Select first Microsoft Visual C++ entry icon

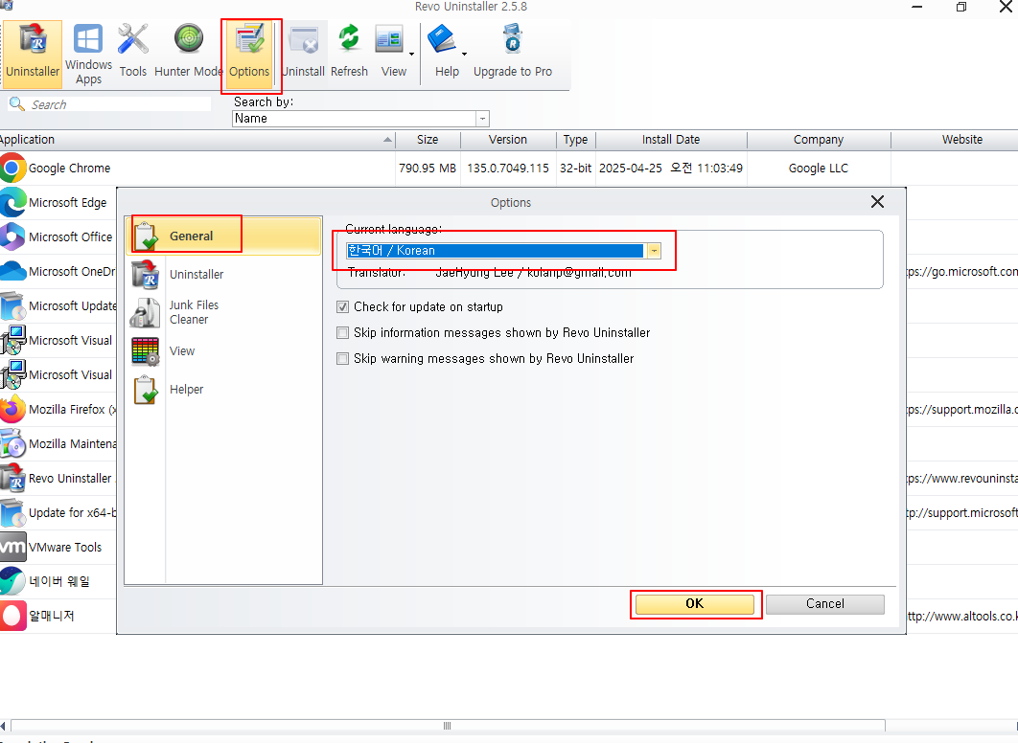(x=13, y=340)
